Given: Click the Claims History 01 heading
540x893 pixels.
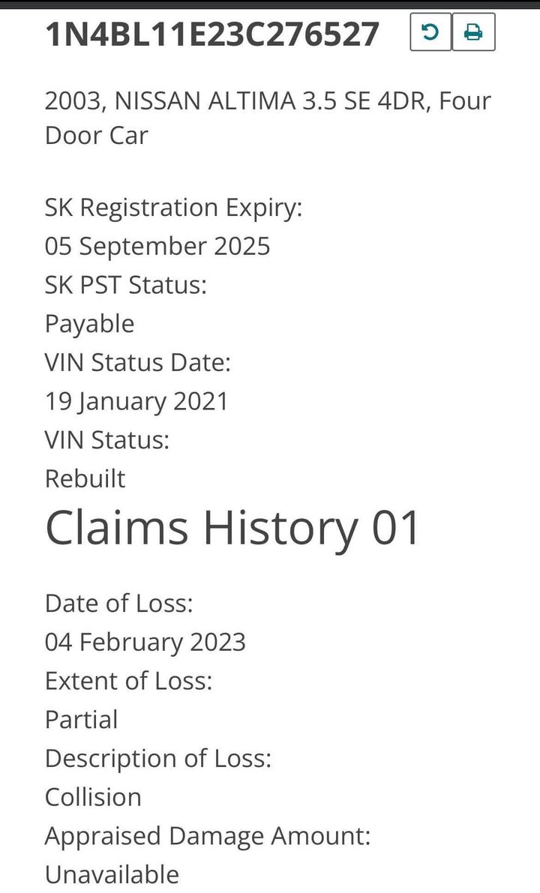Looking at the screenshot, I should (232, 529).
